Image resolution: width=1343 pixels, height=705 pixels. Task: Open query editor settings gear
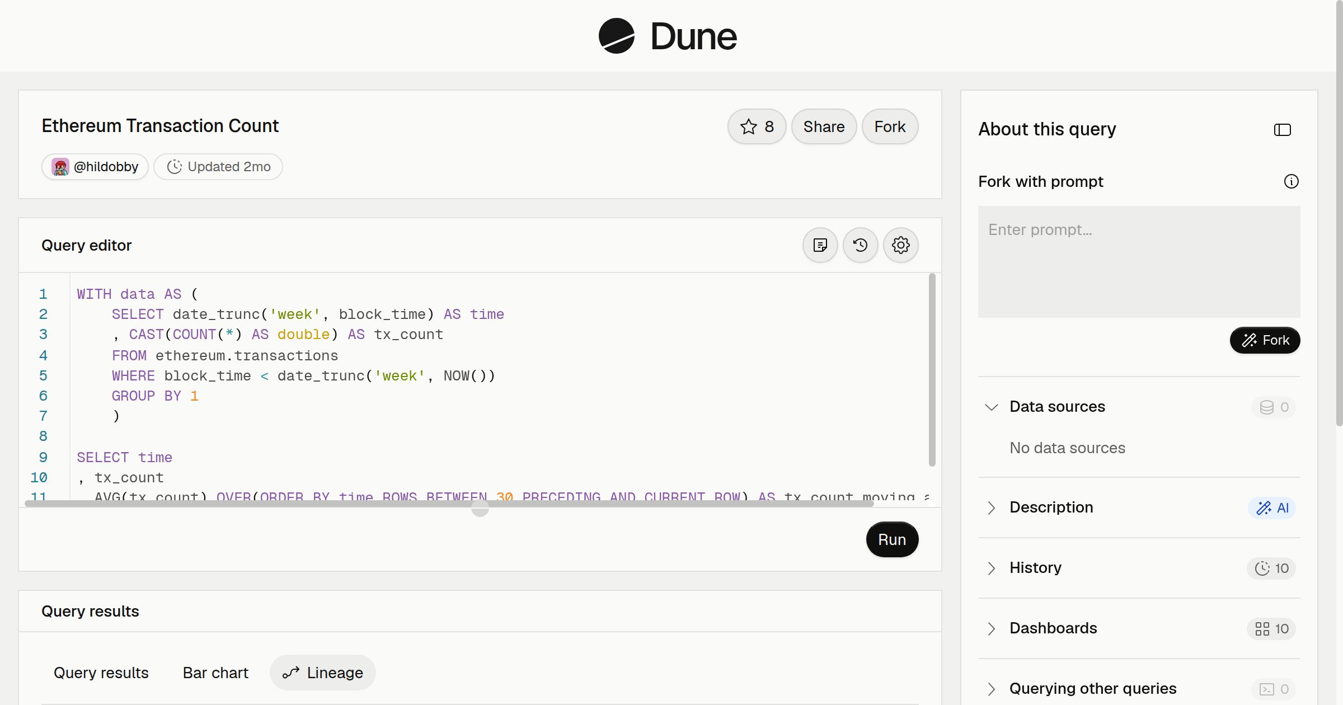coord(900,245)
